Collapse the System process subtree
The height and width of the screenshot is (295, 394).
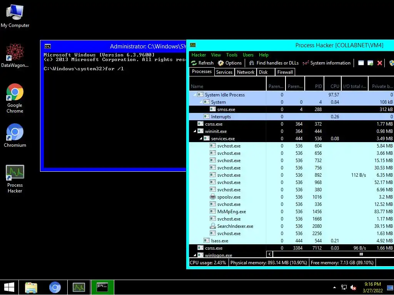point(201,102)
